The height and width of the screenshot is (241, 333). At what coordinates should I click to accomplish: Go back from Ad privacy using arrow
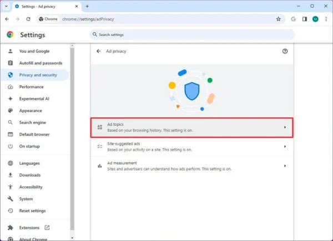[x=99, y=51]
